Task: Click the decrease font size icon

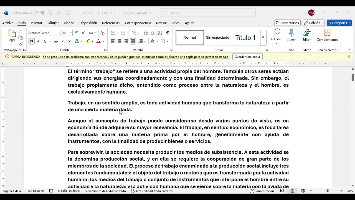Action: pyautogui.click(x=83, y=33)
